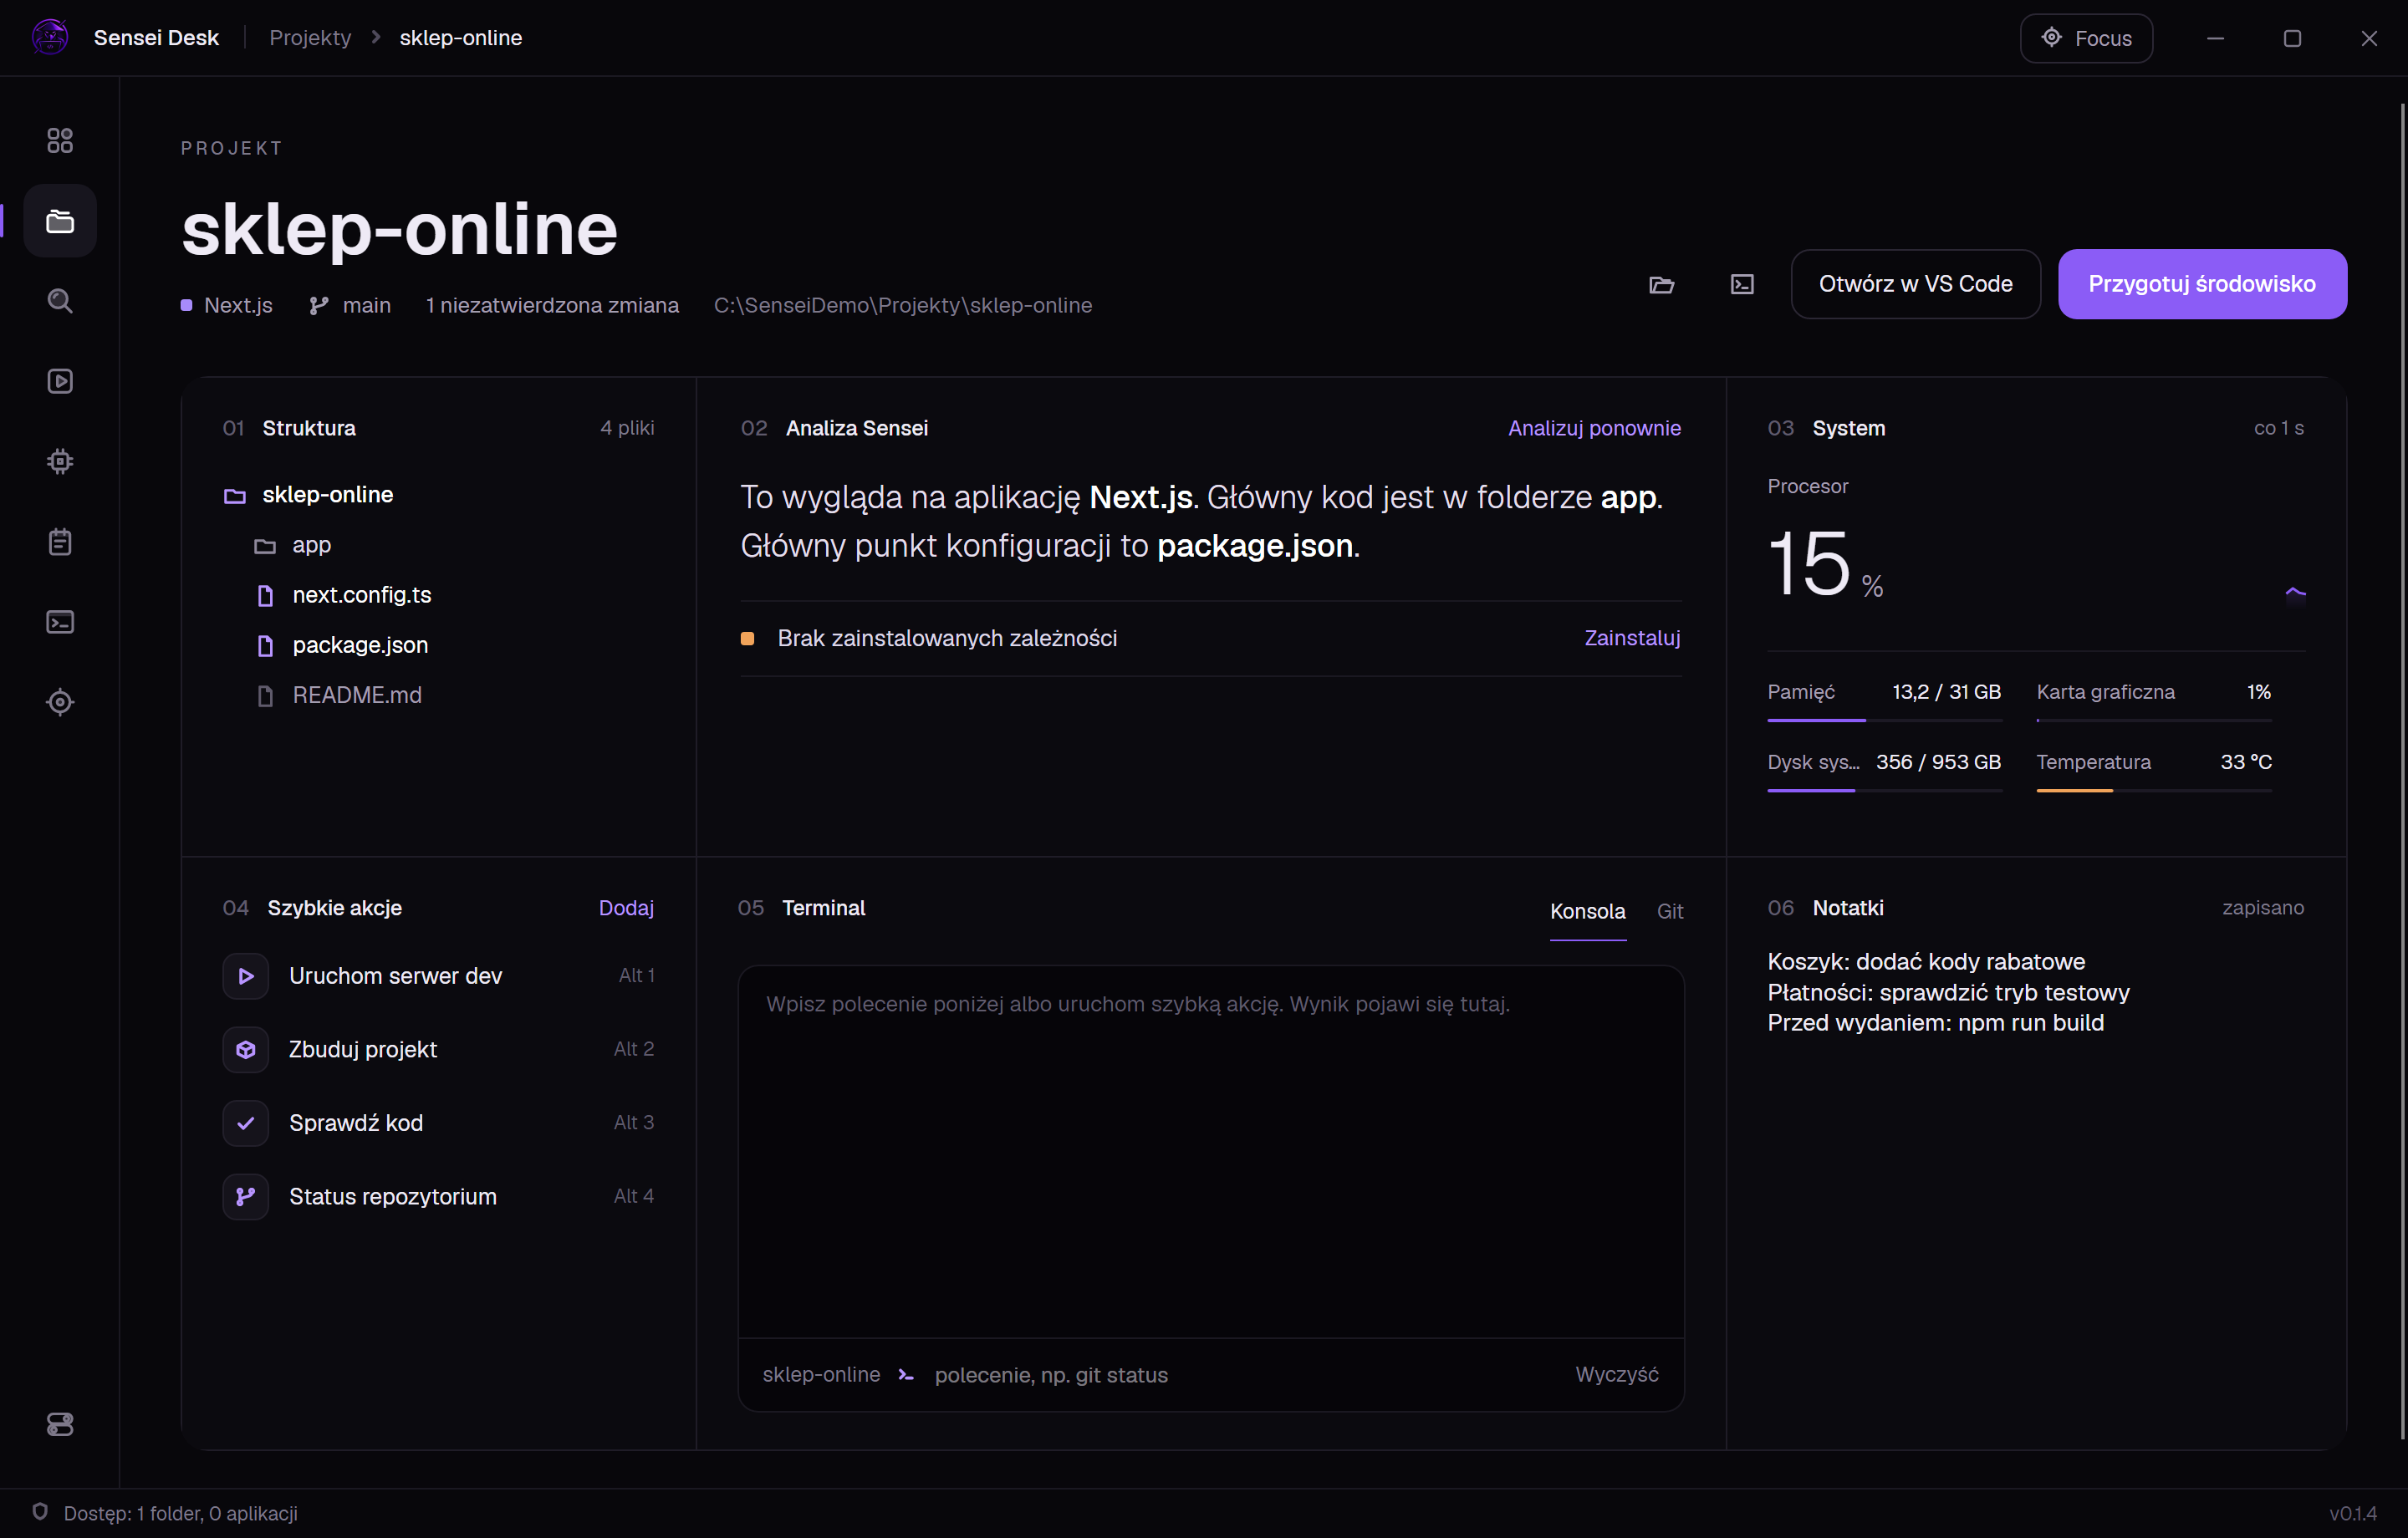Click Wyczyść in terminal
The width and height of the screenshot is (2408, 1538).
coord(1616,1375)
